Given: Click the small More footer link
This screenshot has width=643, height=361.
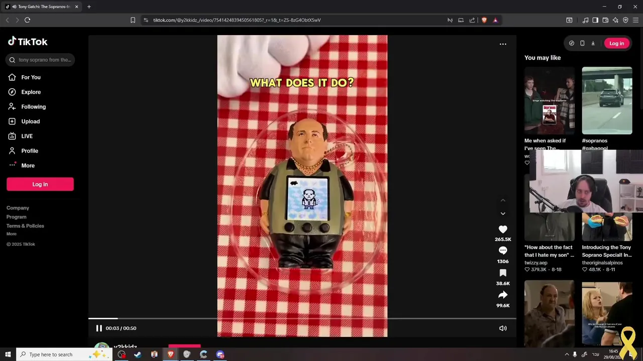Looking at the screenshot, I should [x=12, y=234].
